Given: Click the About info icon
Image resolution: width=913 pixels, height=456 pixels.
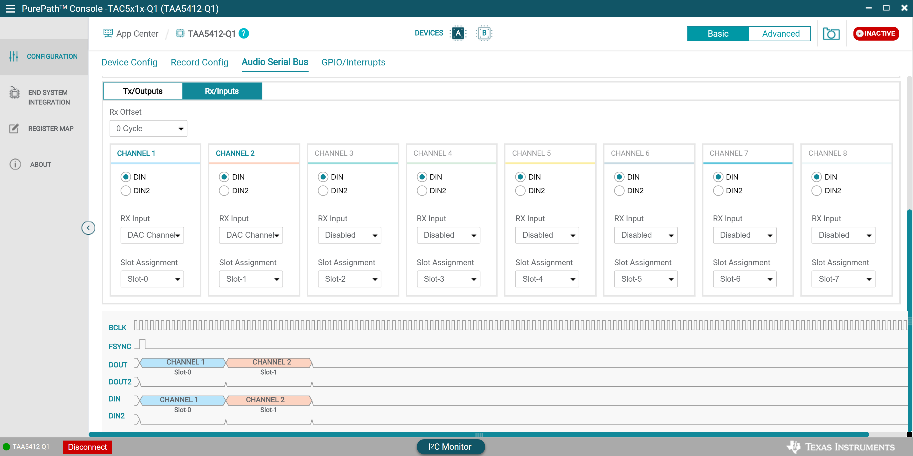Looking at the screenshot, I should tap(15, 164).
